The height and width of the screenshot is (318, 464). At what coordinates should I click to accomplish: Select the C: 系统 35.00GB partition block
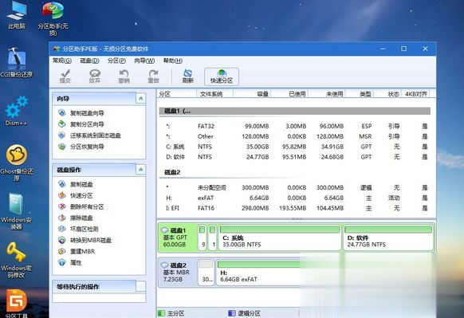click(280, 238)
